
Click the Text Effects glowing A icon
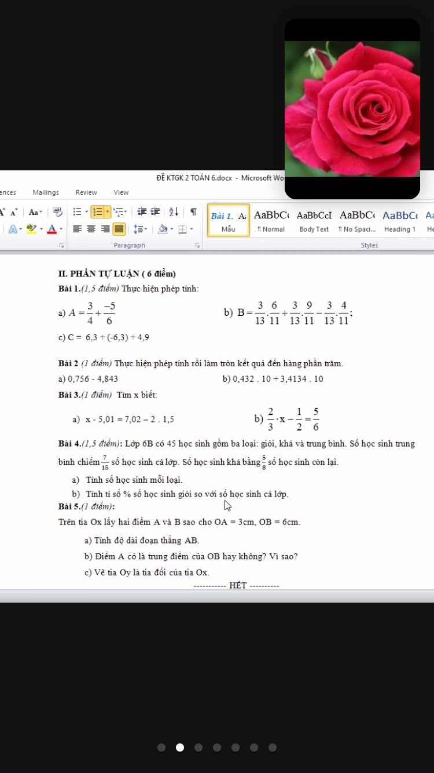(13, 229)
